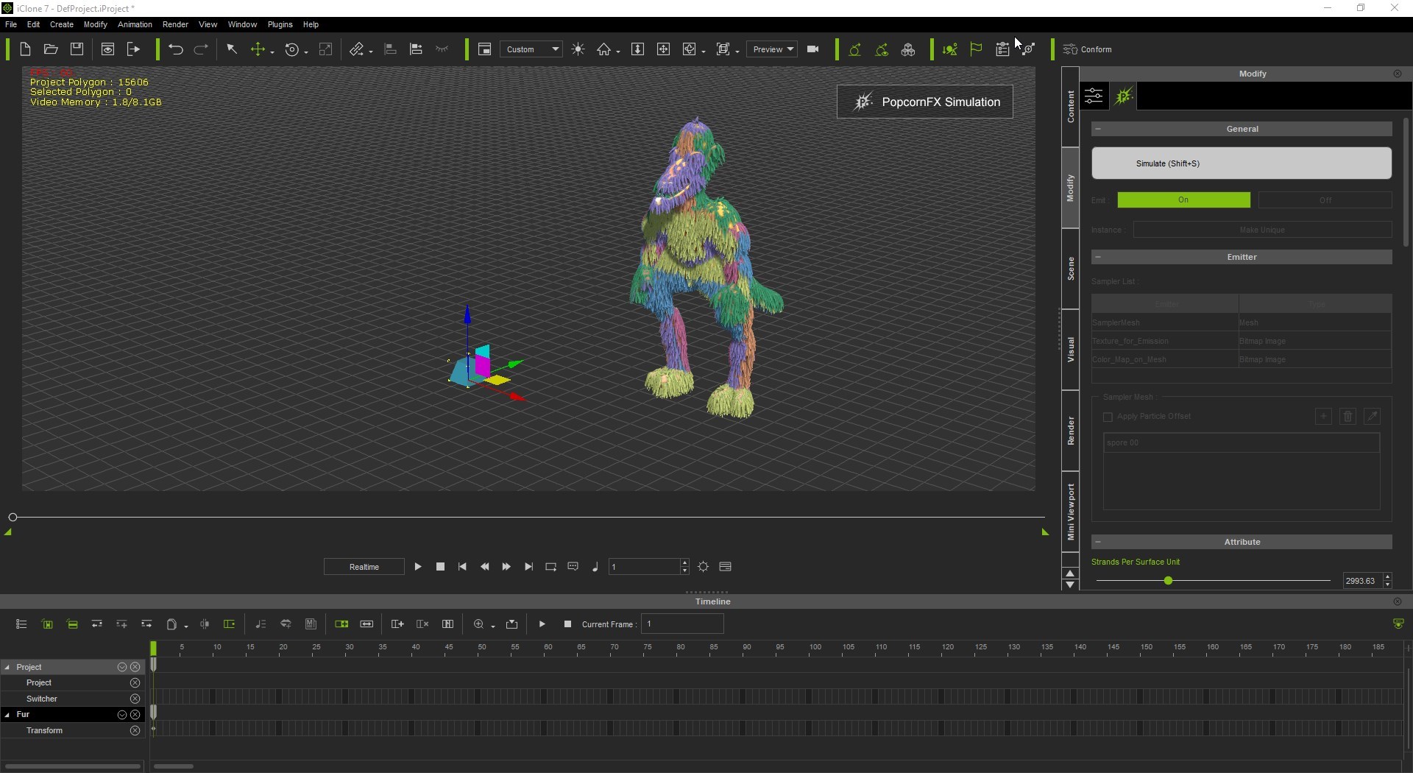Screen dimensions: 1413x773
Task: Adjust the Strands Per Surface Unit slider
Action: point(1168,581)
